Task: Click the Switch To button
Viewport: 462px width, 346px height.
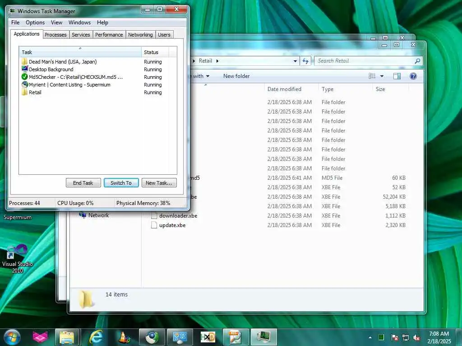Action: click(121, 183)
